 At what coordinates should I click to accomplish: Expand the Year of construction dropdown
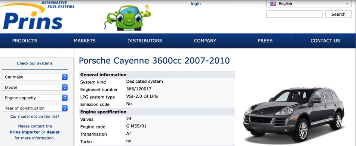coord(35,108)
